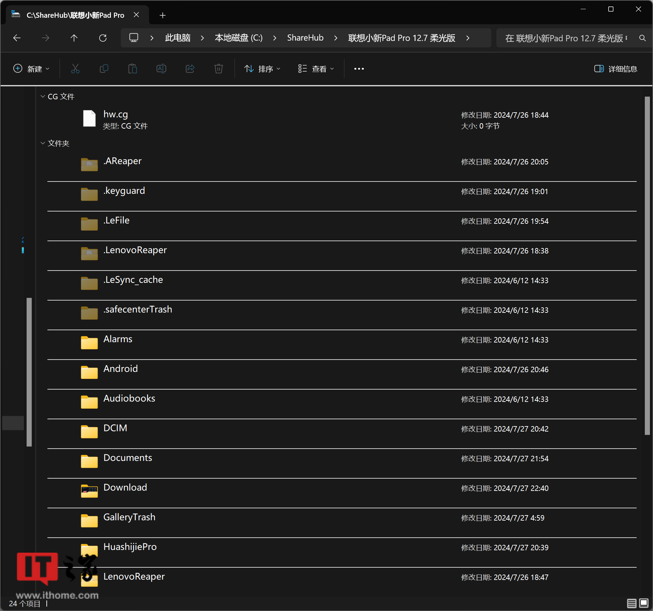The height and width of the screenshot is (611, 653).
Task: Open a new tab with plus button
Action: pyautogui.click(x=163, y=15)
